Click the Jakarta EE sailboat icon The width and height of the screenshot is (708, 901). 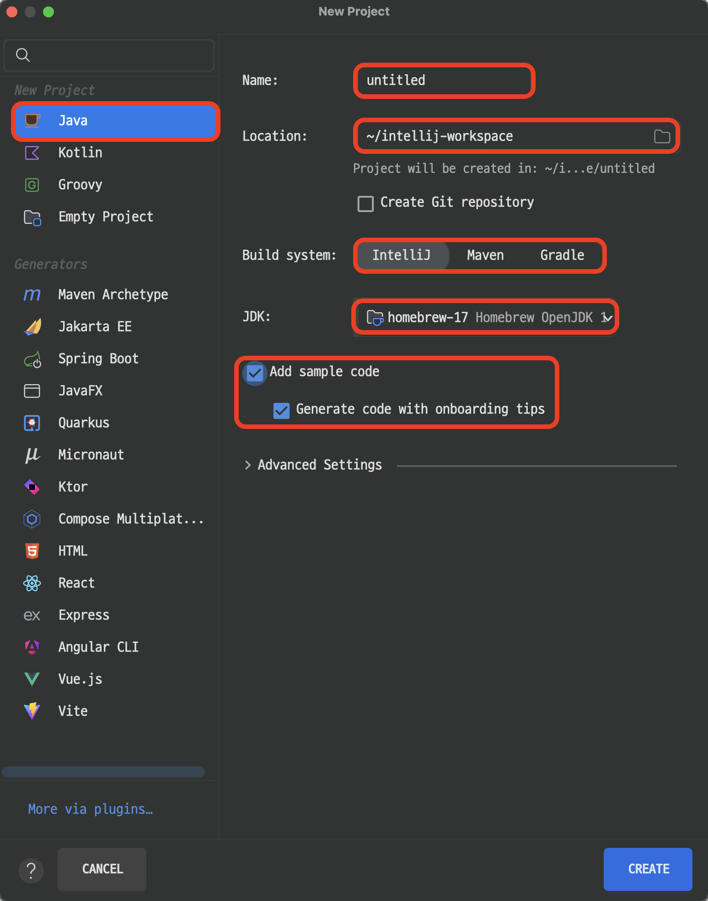pyautogui.click(x=32, y=326)
